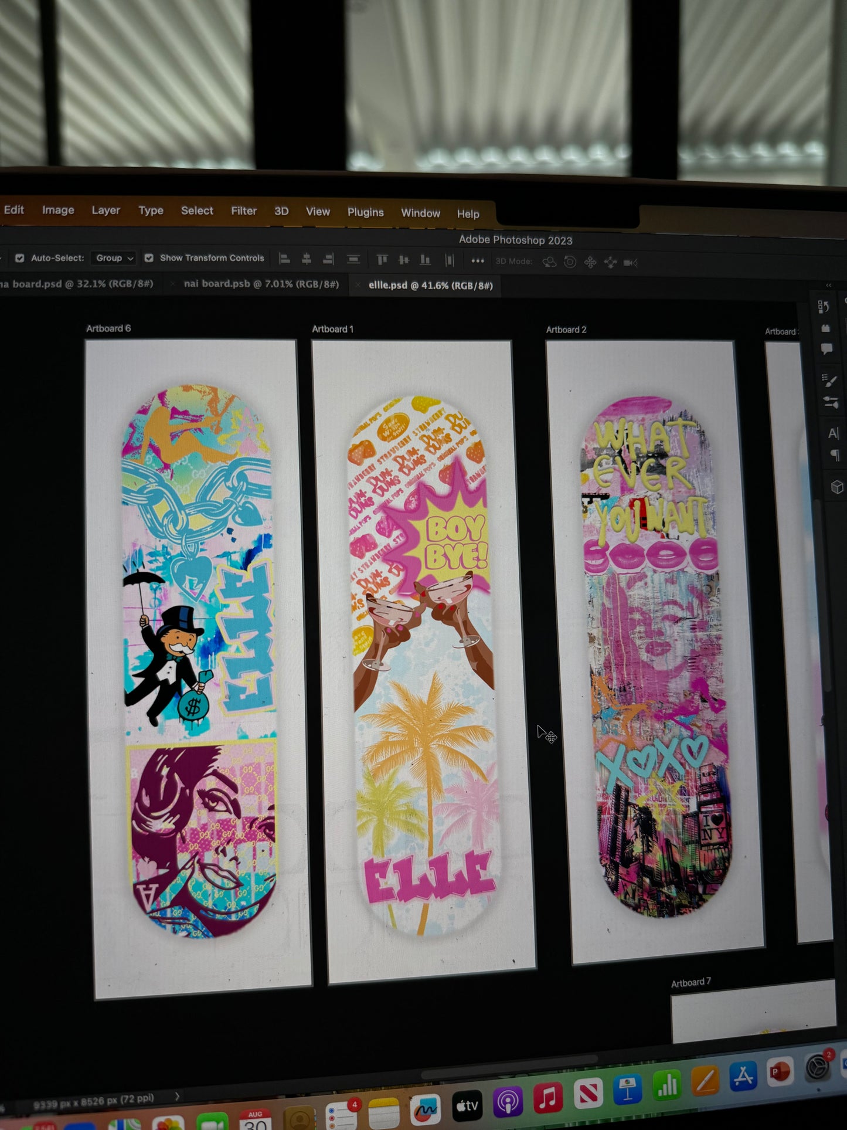Open the Auto-Select Group dropdown
847x1130 pixels.
pyautogui.click(x=114, y=258)
